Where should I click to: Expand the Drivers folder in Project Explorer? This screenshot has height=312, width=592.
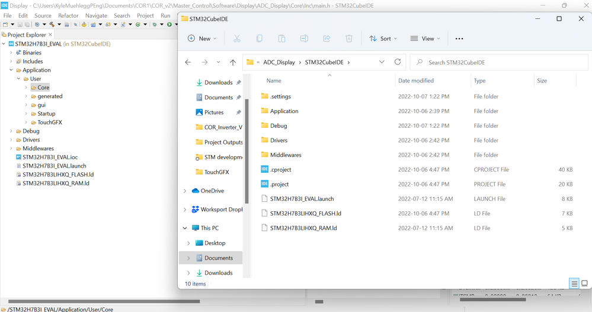11,140
